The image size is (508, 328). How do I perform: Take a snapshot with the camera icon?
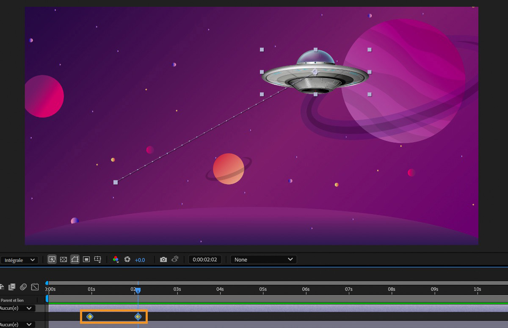163,259
